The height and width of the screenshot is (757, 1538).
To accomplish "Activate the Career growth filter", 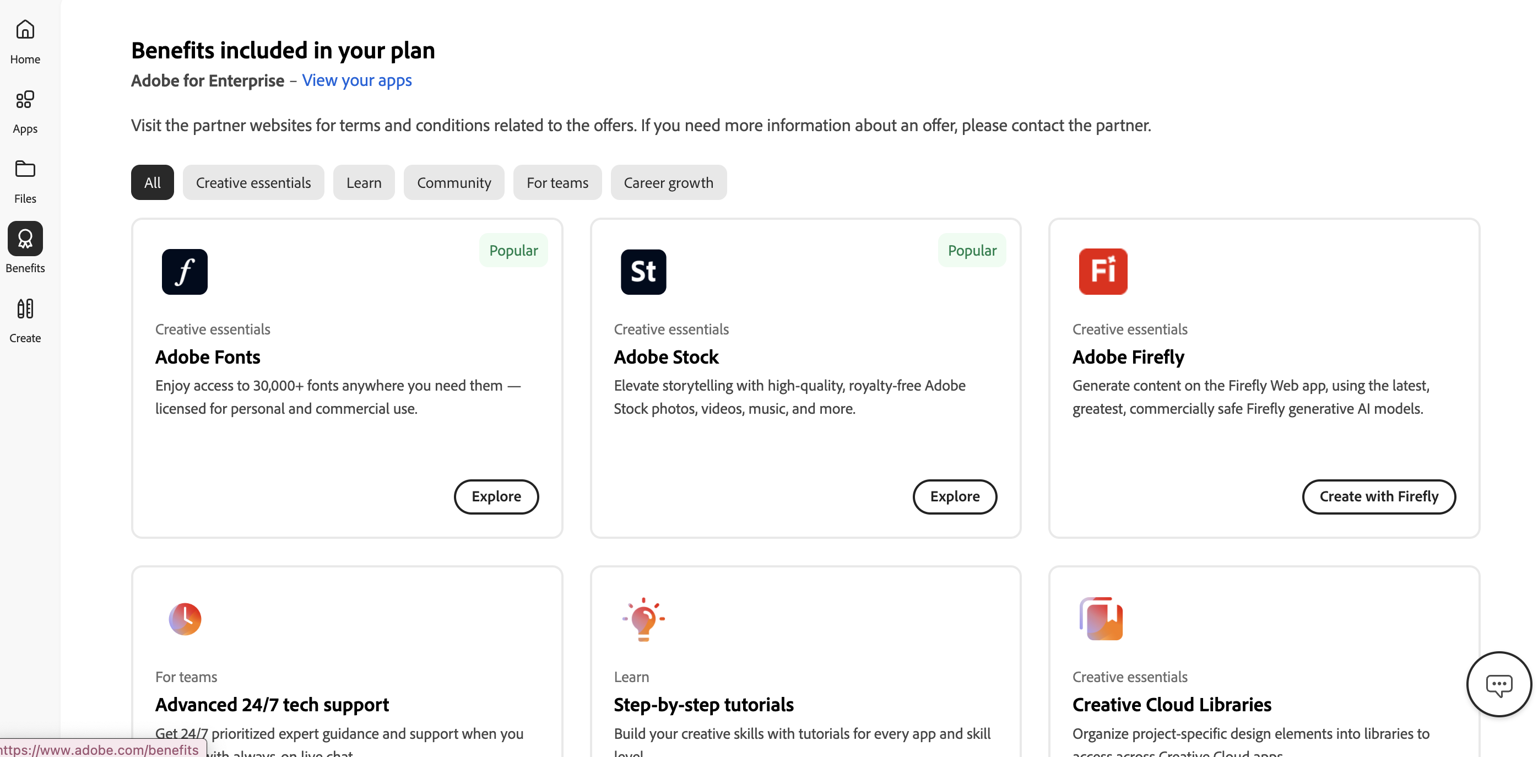I will pos(669,182).
